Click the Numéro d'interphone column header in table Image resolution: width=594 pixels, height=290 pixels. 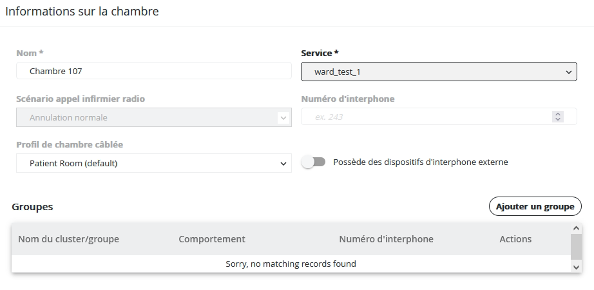coord(386,239)
